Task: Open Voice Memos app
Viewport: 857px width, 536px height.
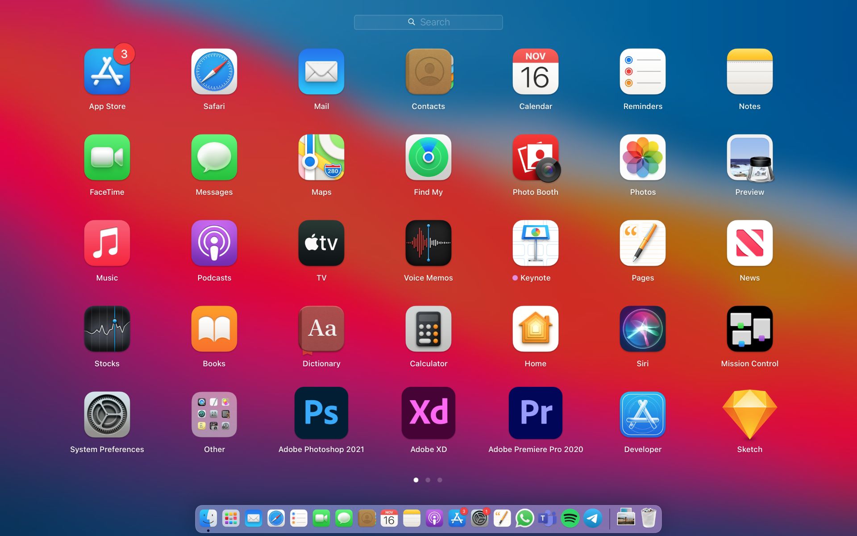Action: [428, 243]
